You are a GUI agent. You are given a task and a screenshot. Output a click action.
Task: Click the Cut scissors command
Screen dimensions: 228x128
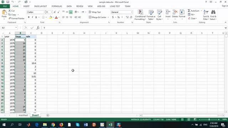pyautogui.click(x=11, y=11)
